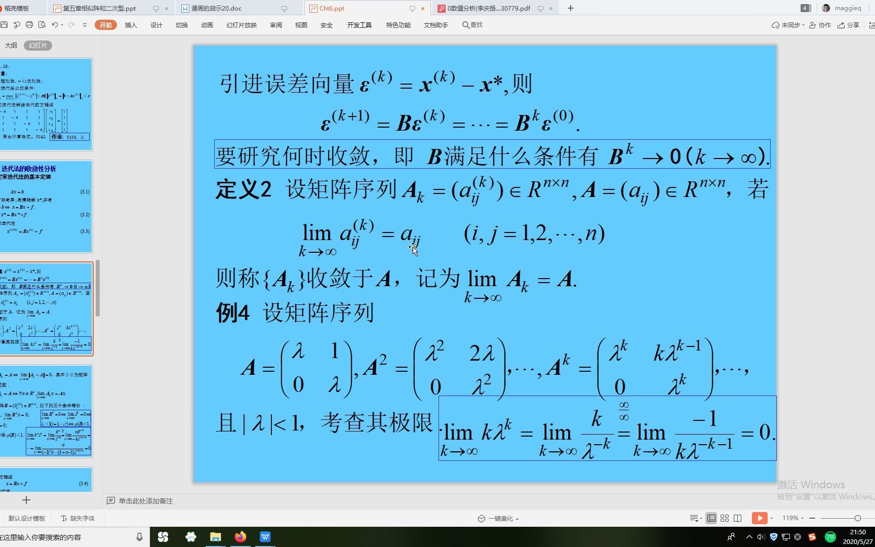Select the 定义2 definition text on the slide
This screenshot has height=547, width=875.
click(x=492, y=190)
